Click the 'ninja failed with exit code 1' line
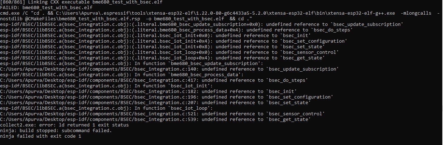443x145 pixels. (x=41, y=136)
